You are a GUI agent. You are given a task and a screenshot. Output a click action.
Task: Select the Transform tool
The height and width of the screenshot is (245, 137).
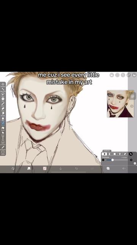3,85
